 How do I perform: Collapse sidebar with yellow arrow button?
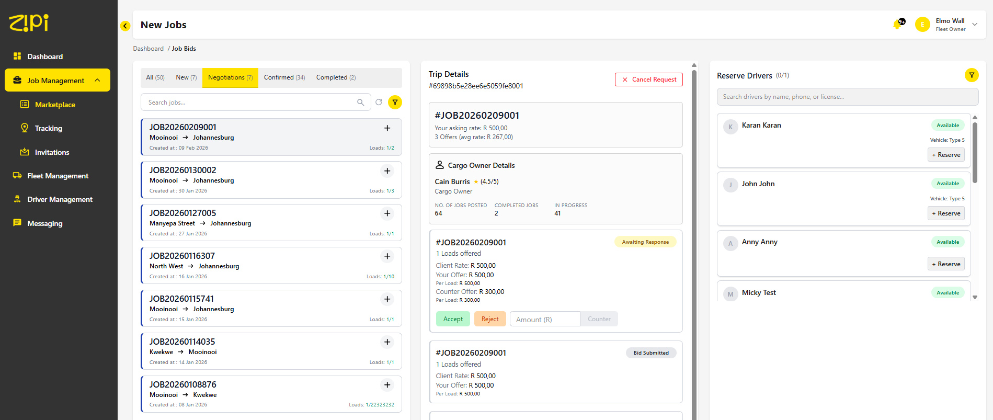tap(125, 26)
